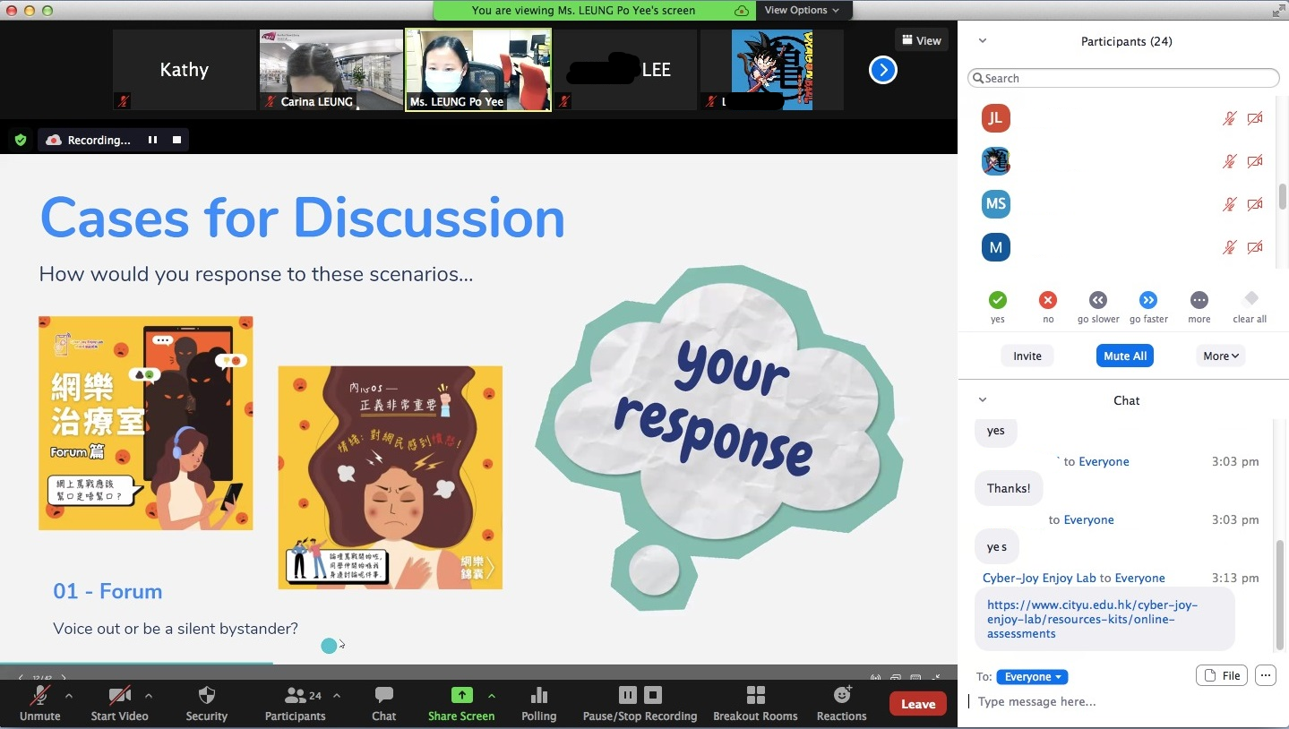This screenshot has height=729, width=1289.
Task: Click the chat panel scrollbar
Action: pos(1280,591)
